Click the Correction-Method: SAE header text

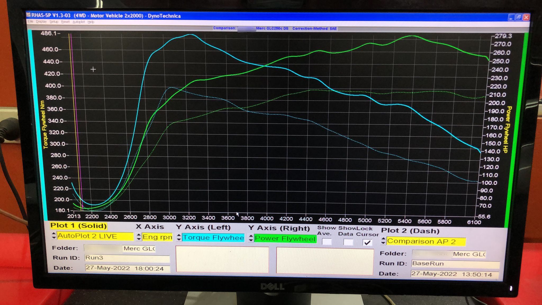coord(314,28)
